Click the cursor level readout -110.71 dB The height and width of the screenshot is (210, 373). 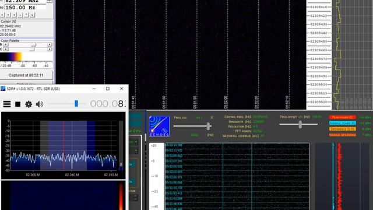(x=8, y=30)
